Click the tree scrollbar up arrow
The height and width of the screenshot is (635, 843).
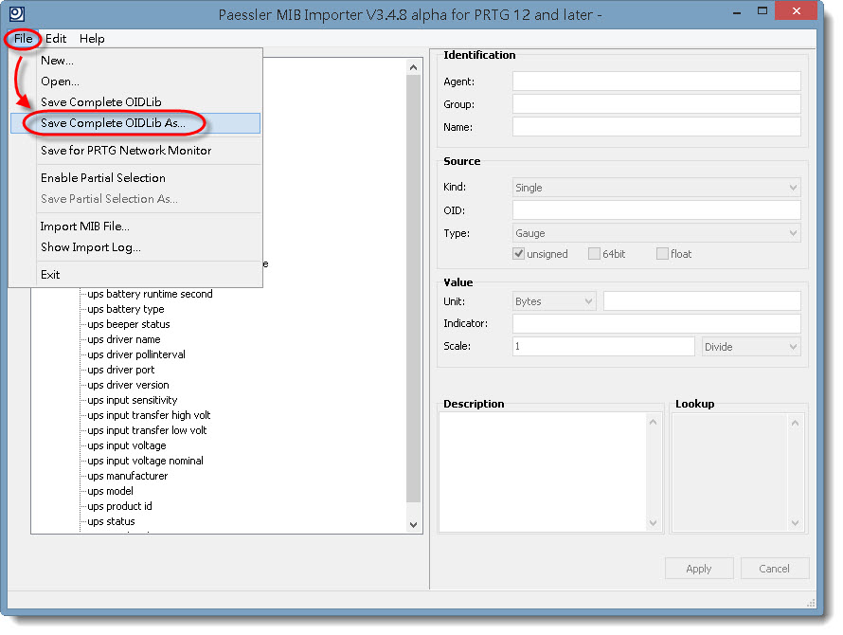(x=413, y=67)
